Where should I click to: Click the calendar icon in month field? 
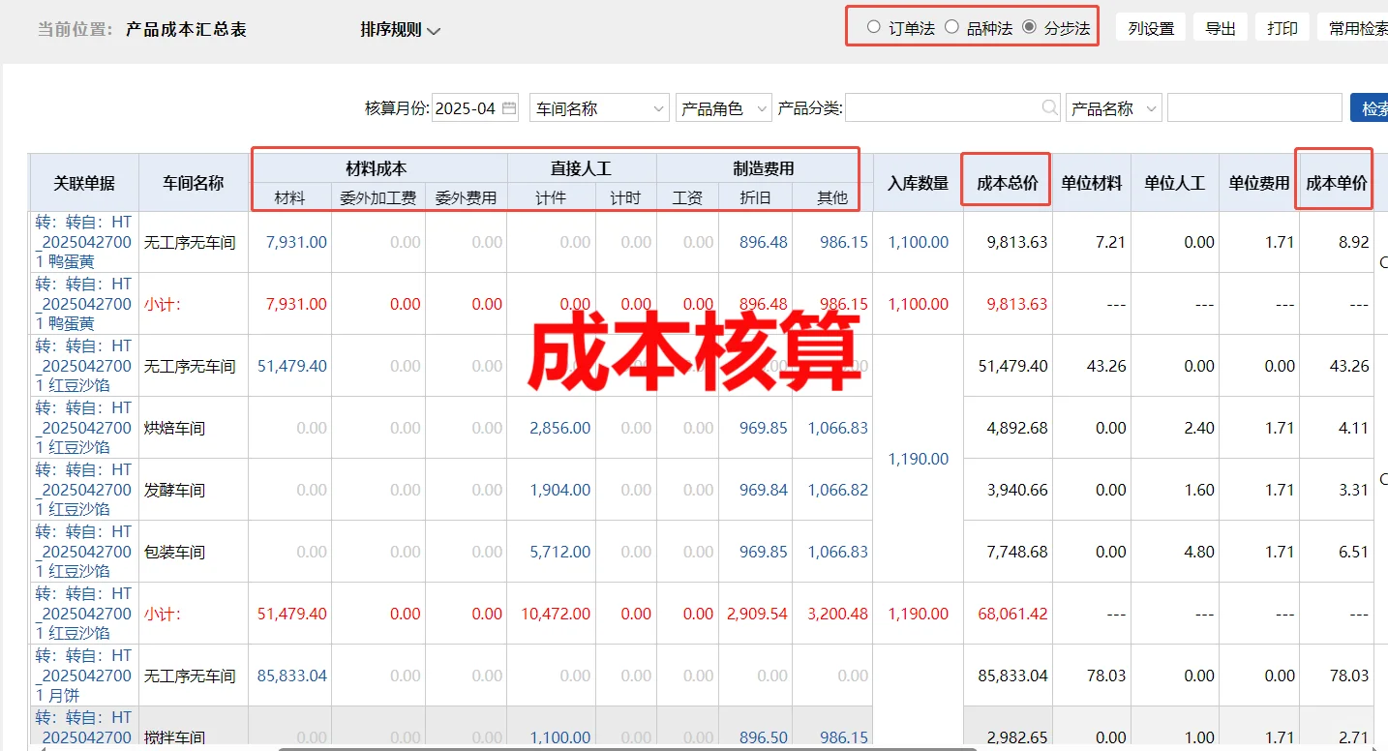pos(509,108)
